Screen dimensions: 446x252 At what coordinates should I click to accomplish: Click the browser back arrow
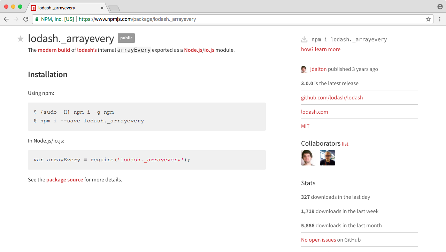(x=6, y=19)
